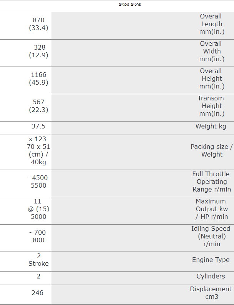Select the Transom Height mm(in.) label
234x305 pixels.
(x=212, y=106)
